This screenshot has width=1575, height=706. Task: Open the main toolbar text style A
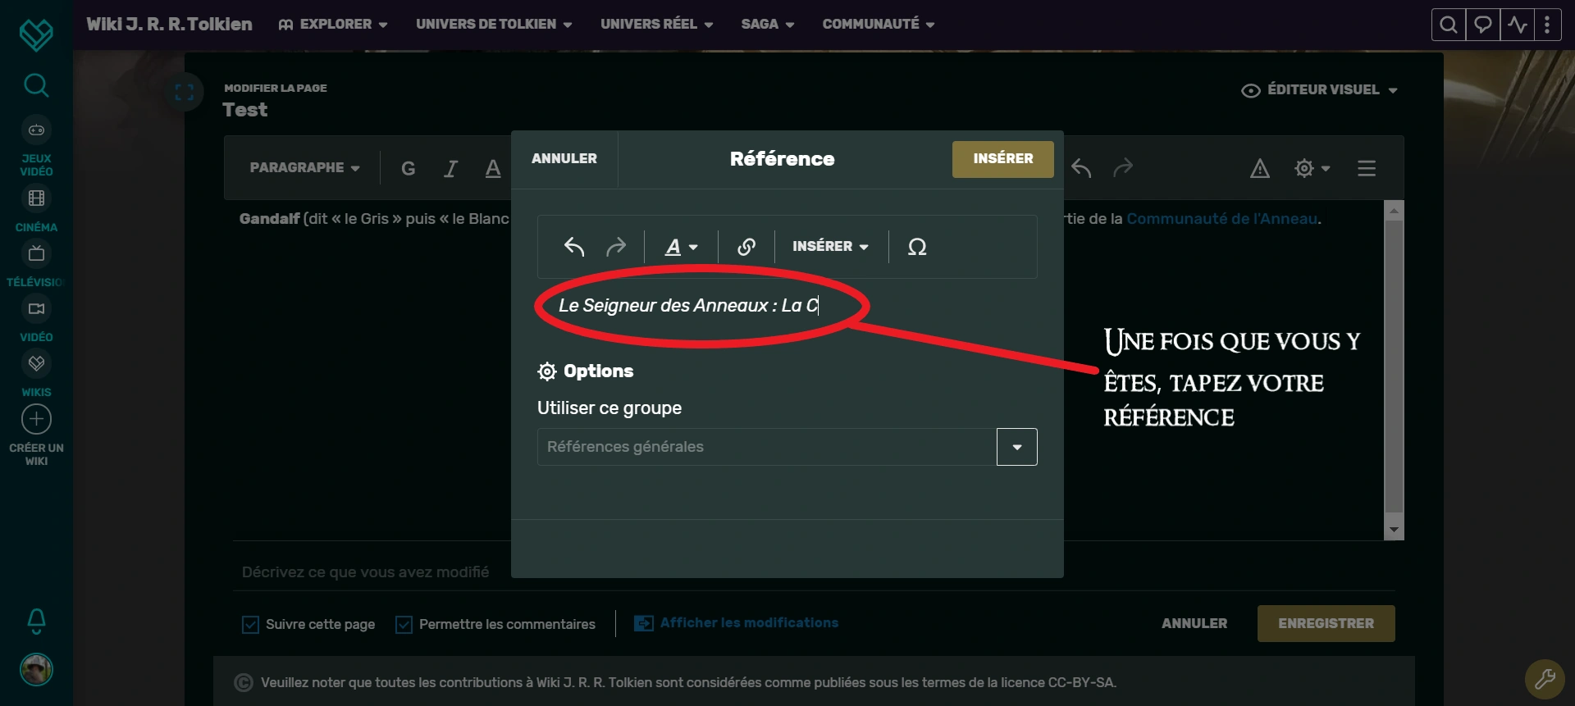click(493, 168)
